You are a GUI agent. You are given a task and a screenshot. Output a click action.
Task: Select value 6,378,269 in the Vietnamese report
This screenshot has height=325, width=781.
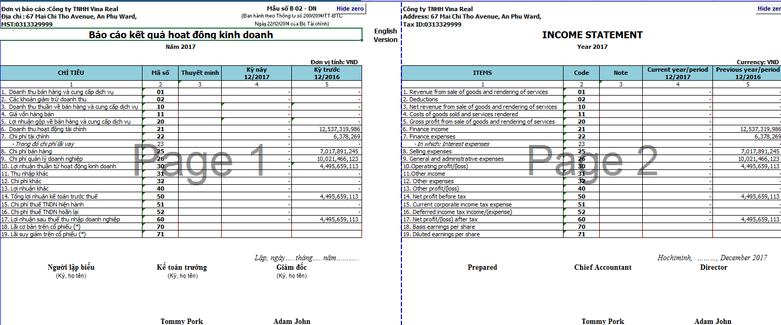click(x=348, y=136)
